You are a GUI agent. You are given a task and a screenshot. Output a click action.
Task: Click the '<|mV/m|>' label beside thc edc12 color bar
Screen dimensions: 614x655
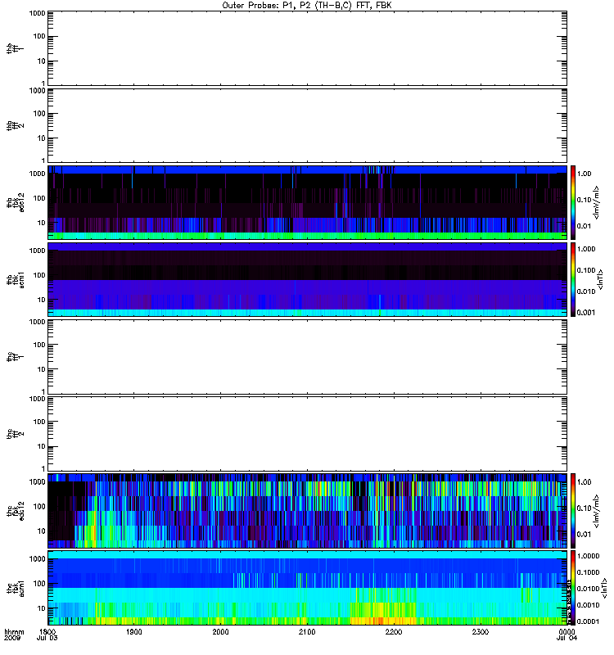(597, 511)
